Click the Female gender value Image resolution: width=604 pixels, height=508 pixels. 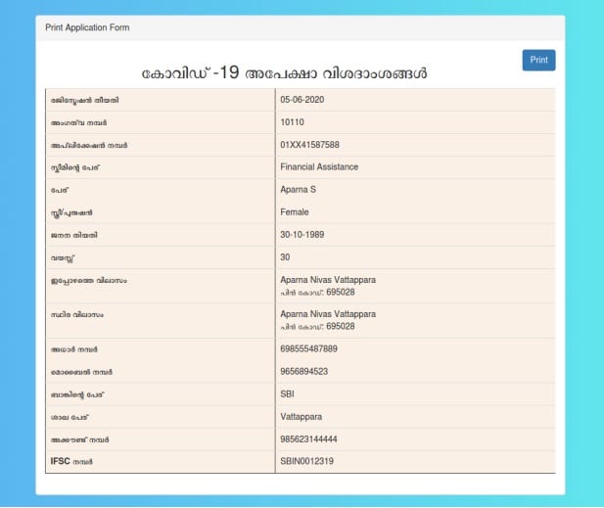point(295,212)
